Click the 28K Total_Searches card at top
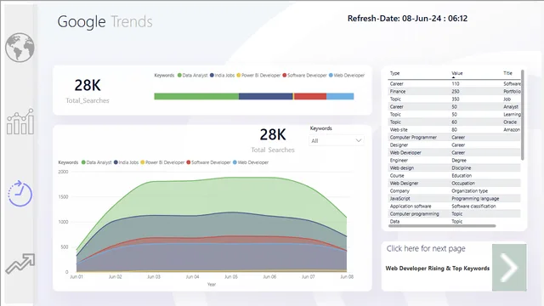Screen dimensions: 544x306 88,91
